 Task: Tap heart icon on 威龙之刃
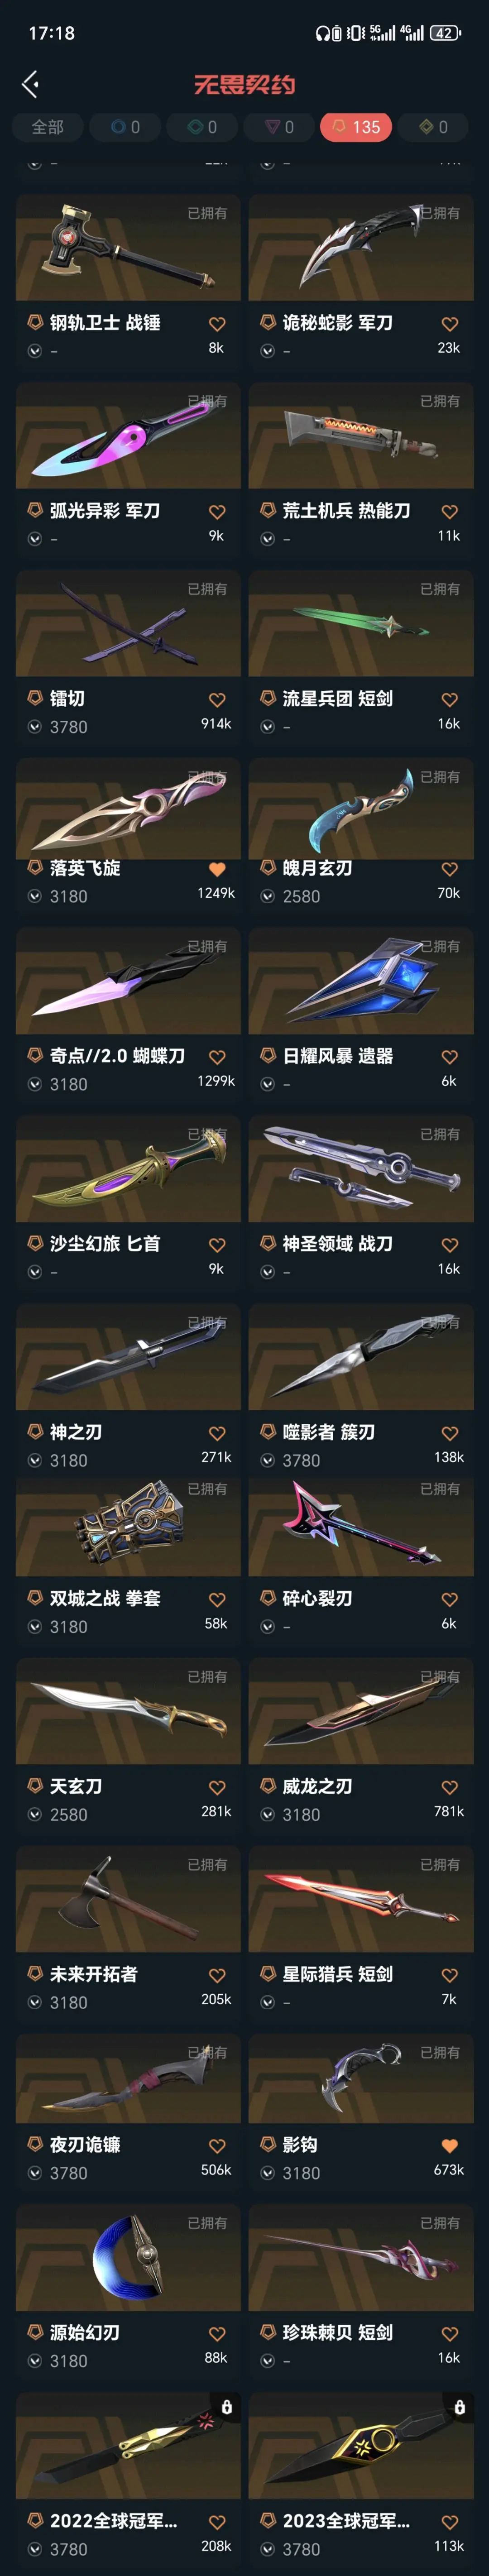pos(450,1787)
